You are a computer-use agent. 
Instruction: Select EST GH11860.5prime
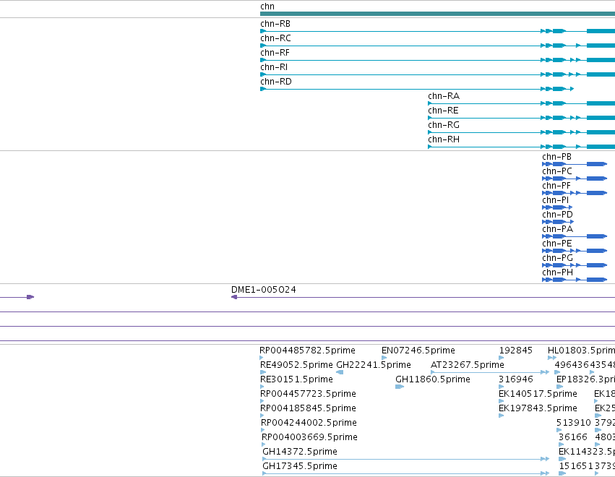point(433,379)
